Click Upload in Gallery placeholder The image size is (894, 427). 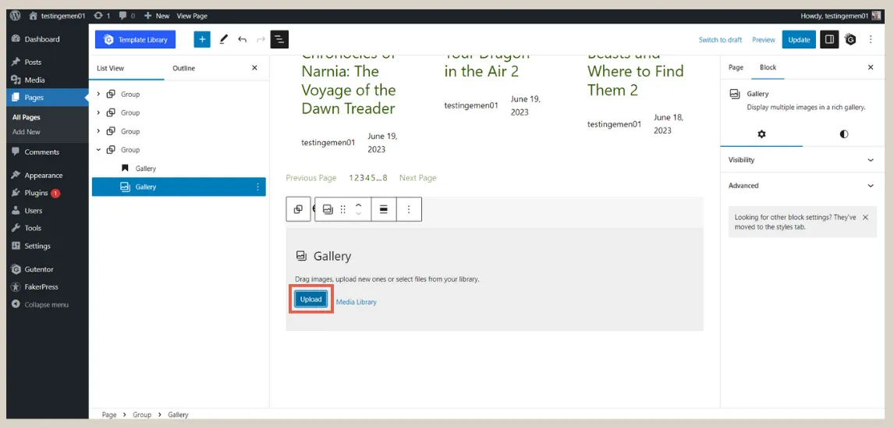tap(310, 299)
